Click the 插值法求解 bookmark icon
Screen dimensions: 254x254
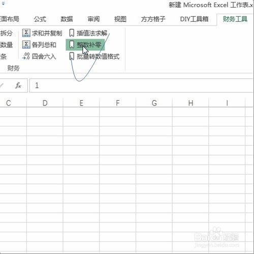[x=72, y=33]
